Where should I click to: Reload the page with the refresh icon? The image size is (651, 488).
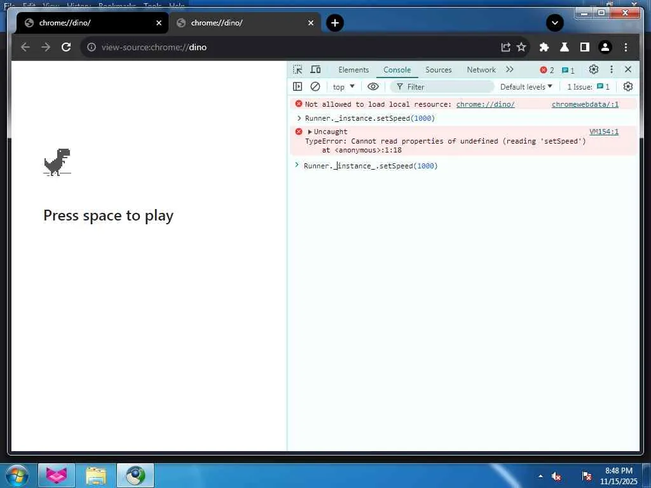(x=66, y=47)
